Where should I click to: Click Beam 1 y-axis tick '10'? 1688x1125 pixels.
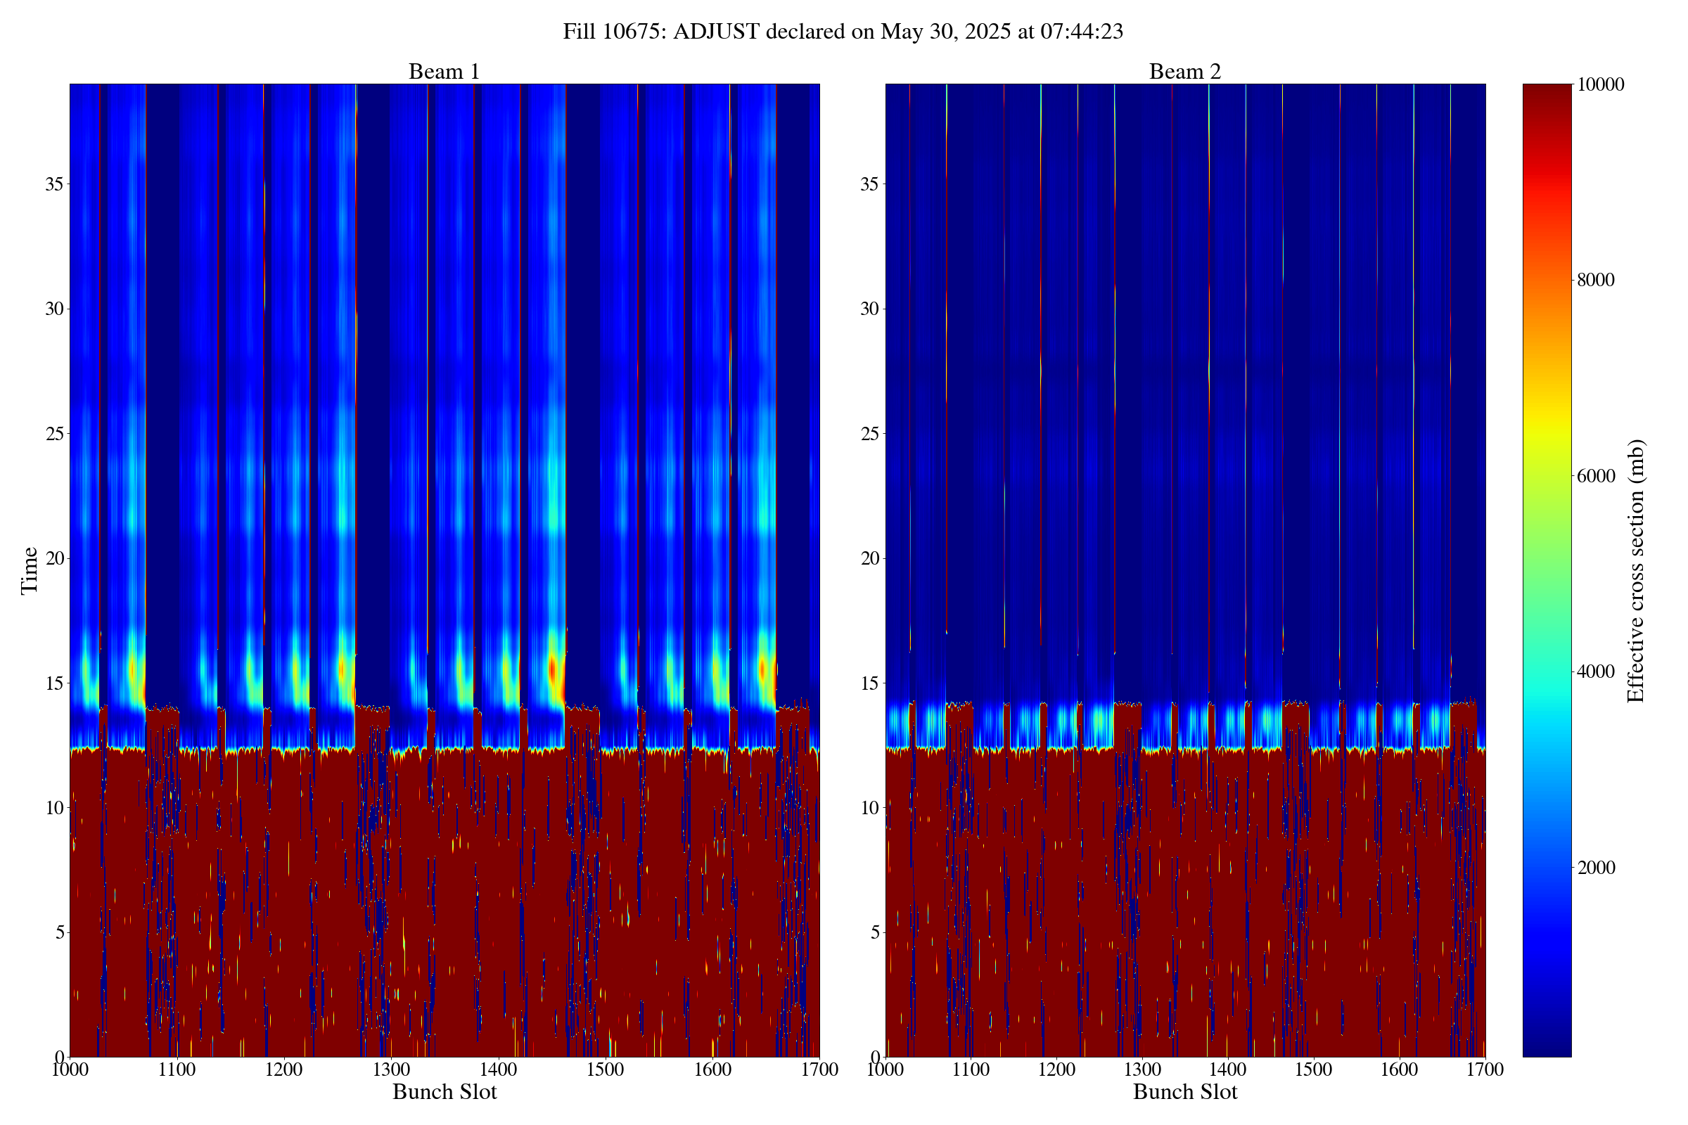(x=54, y=808)
